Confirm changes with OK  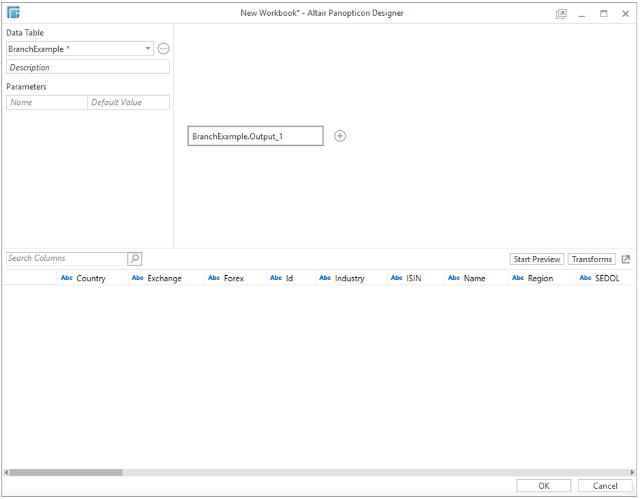click(544, 485)
